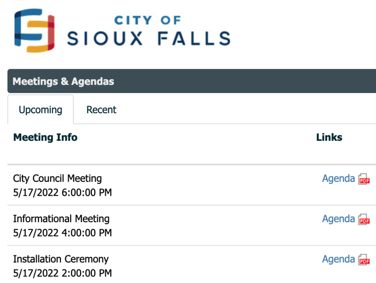Click the 5/17/2022 4:00:00 PM date
The image size is (376, 283).
62,233
